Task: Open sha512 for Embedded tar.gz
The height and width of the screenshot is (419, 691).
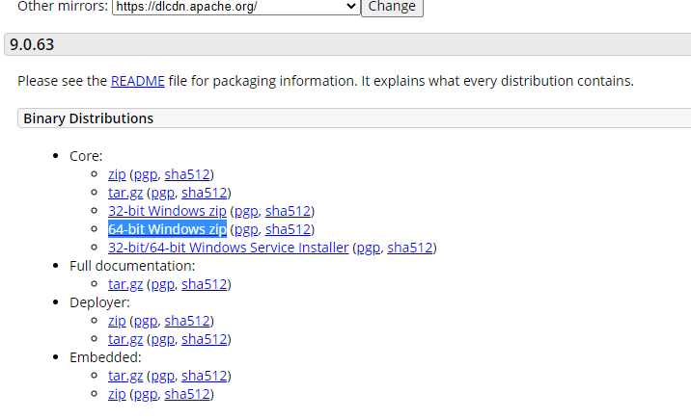Action: pyautogui.click(x=204, y=376)
